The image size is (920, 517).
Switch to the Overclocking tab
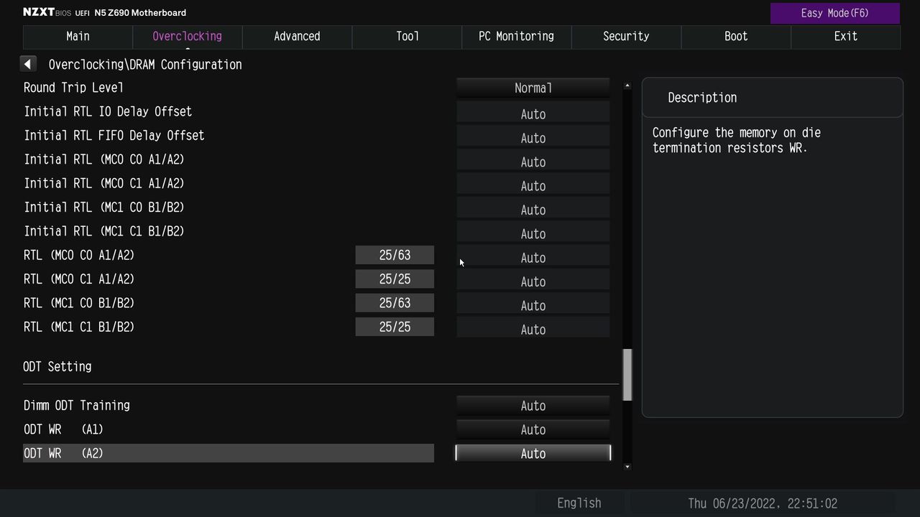coord(188,37)
